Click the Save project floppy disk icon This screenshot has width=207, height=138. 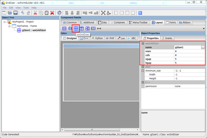pos(16,13)
